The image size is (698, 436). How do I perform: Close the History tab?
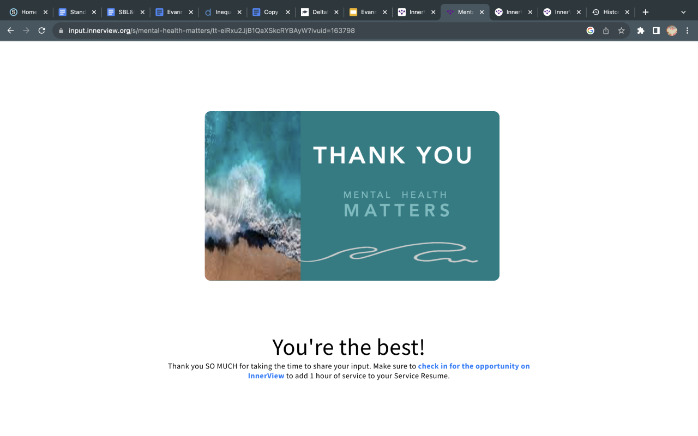[627, 12]
